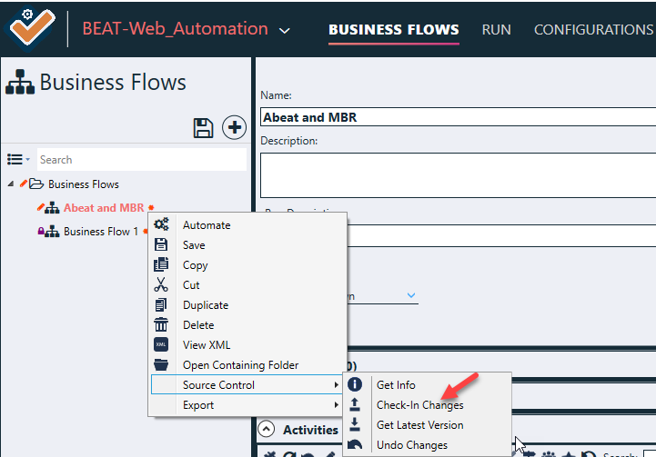Click into the Description text box
Viewport: 656px width, 457px height.
point(457,174)
